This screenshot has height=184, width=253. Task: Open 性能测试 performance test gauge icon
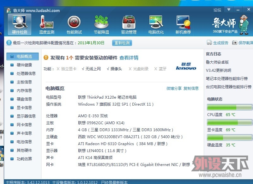(x=74, y=24)
